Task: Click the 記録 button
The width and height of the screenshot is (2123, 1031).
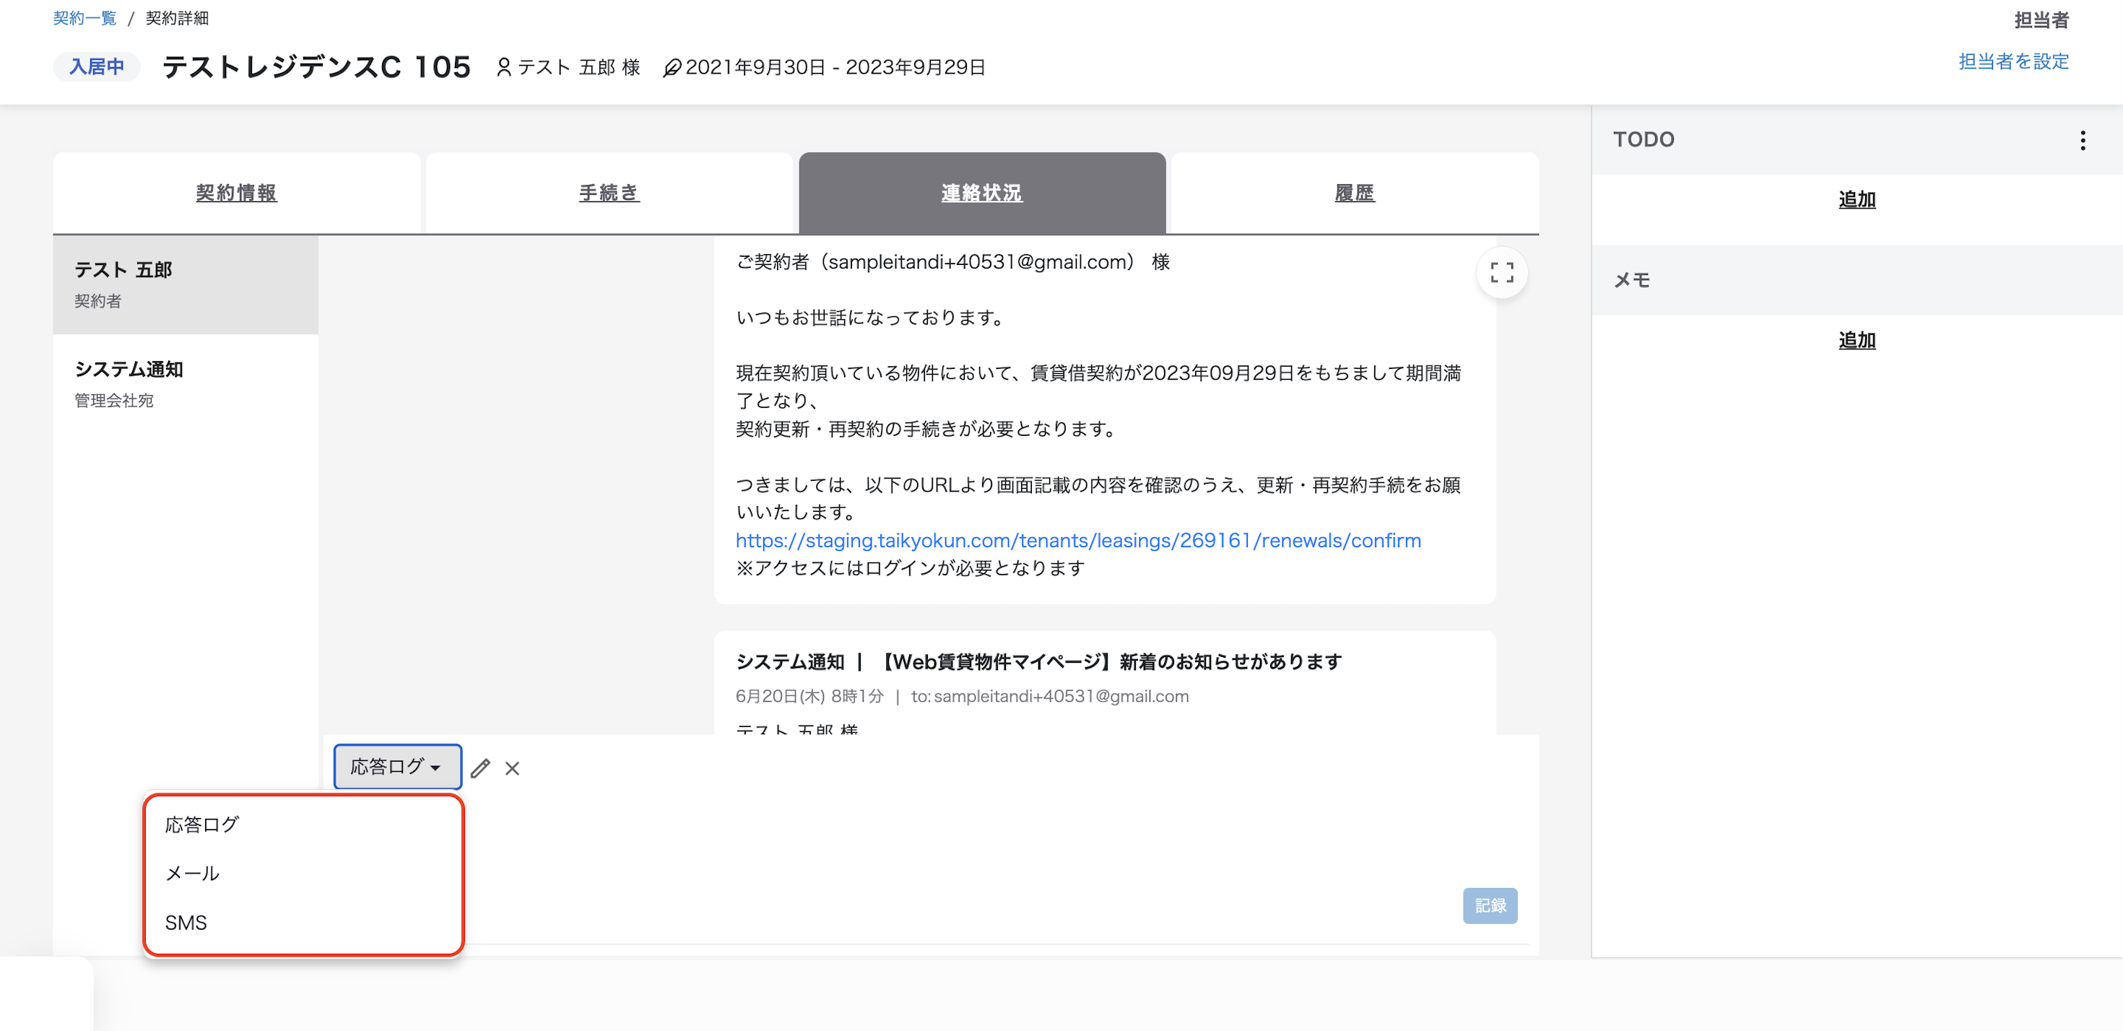Action: pyautogui.click(x=1490, y=905)
